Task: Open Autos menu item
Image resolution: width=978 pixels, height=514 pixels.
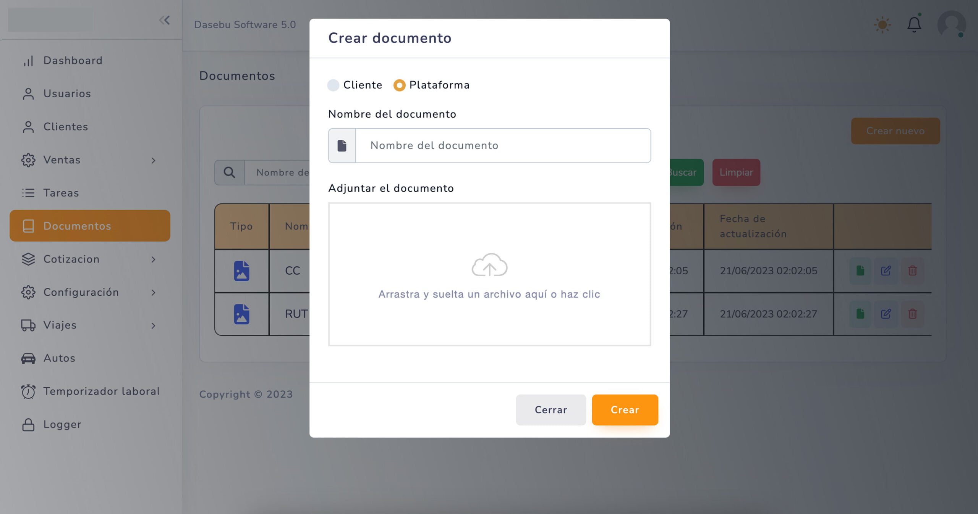Action: 59,358
